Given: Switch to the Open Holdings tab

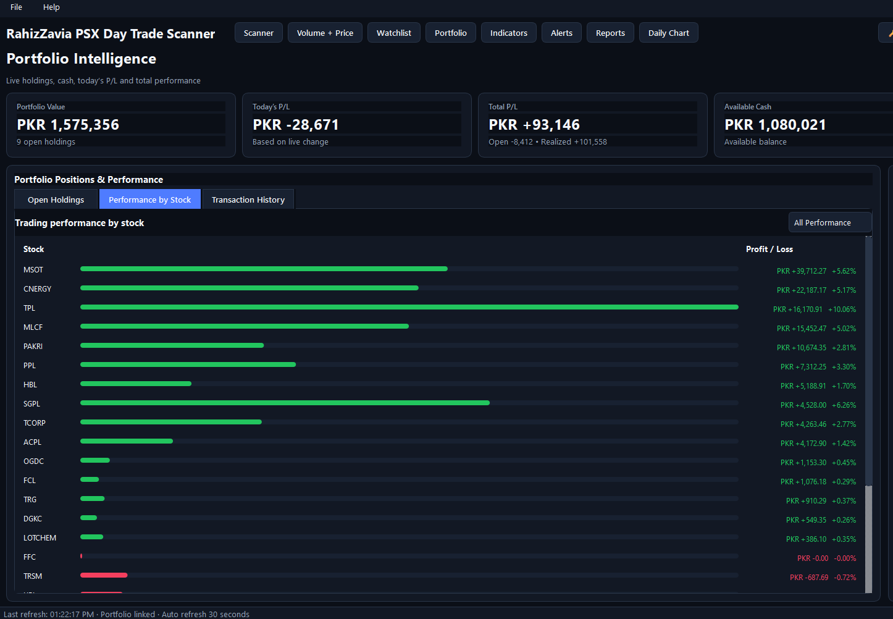Looking at the screenshot, I should tap(56, 200).
